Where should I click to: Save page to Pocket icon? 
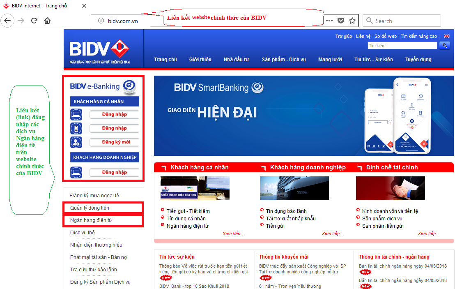341,21
